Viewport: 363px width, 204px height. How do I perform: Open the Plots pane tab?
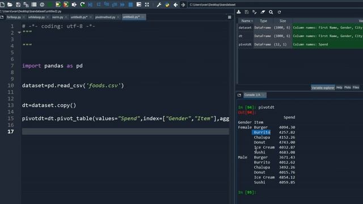tap(347, 87)
